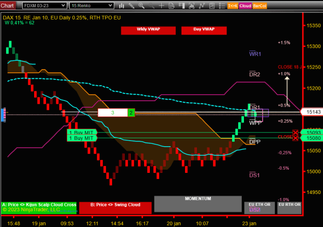Image resolution: width=323 pixels, height=227 pixels.
Task: Open the chart properties list icon
Action: pos(222,6)
